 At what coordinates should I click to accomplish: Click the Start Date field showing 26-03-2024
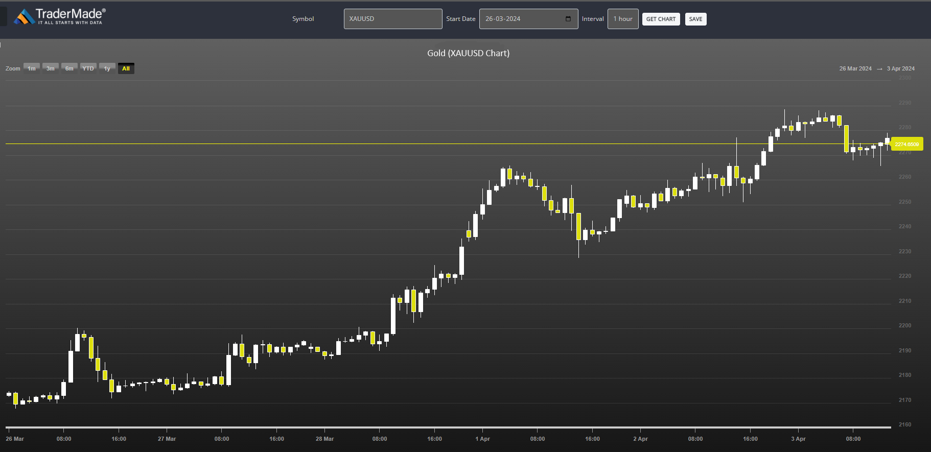(x=528, y=19)
